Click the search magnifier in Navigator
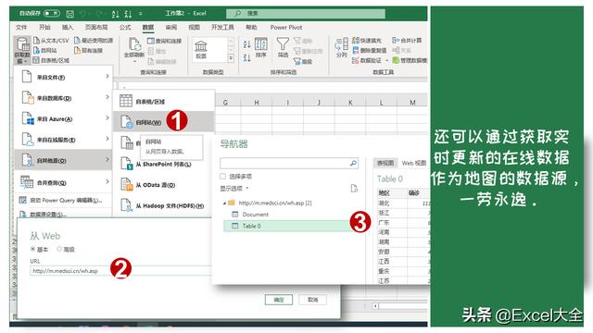Image resolution: width=593 pixels, height=333 pixels. [353, 163]
